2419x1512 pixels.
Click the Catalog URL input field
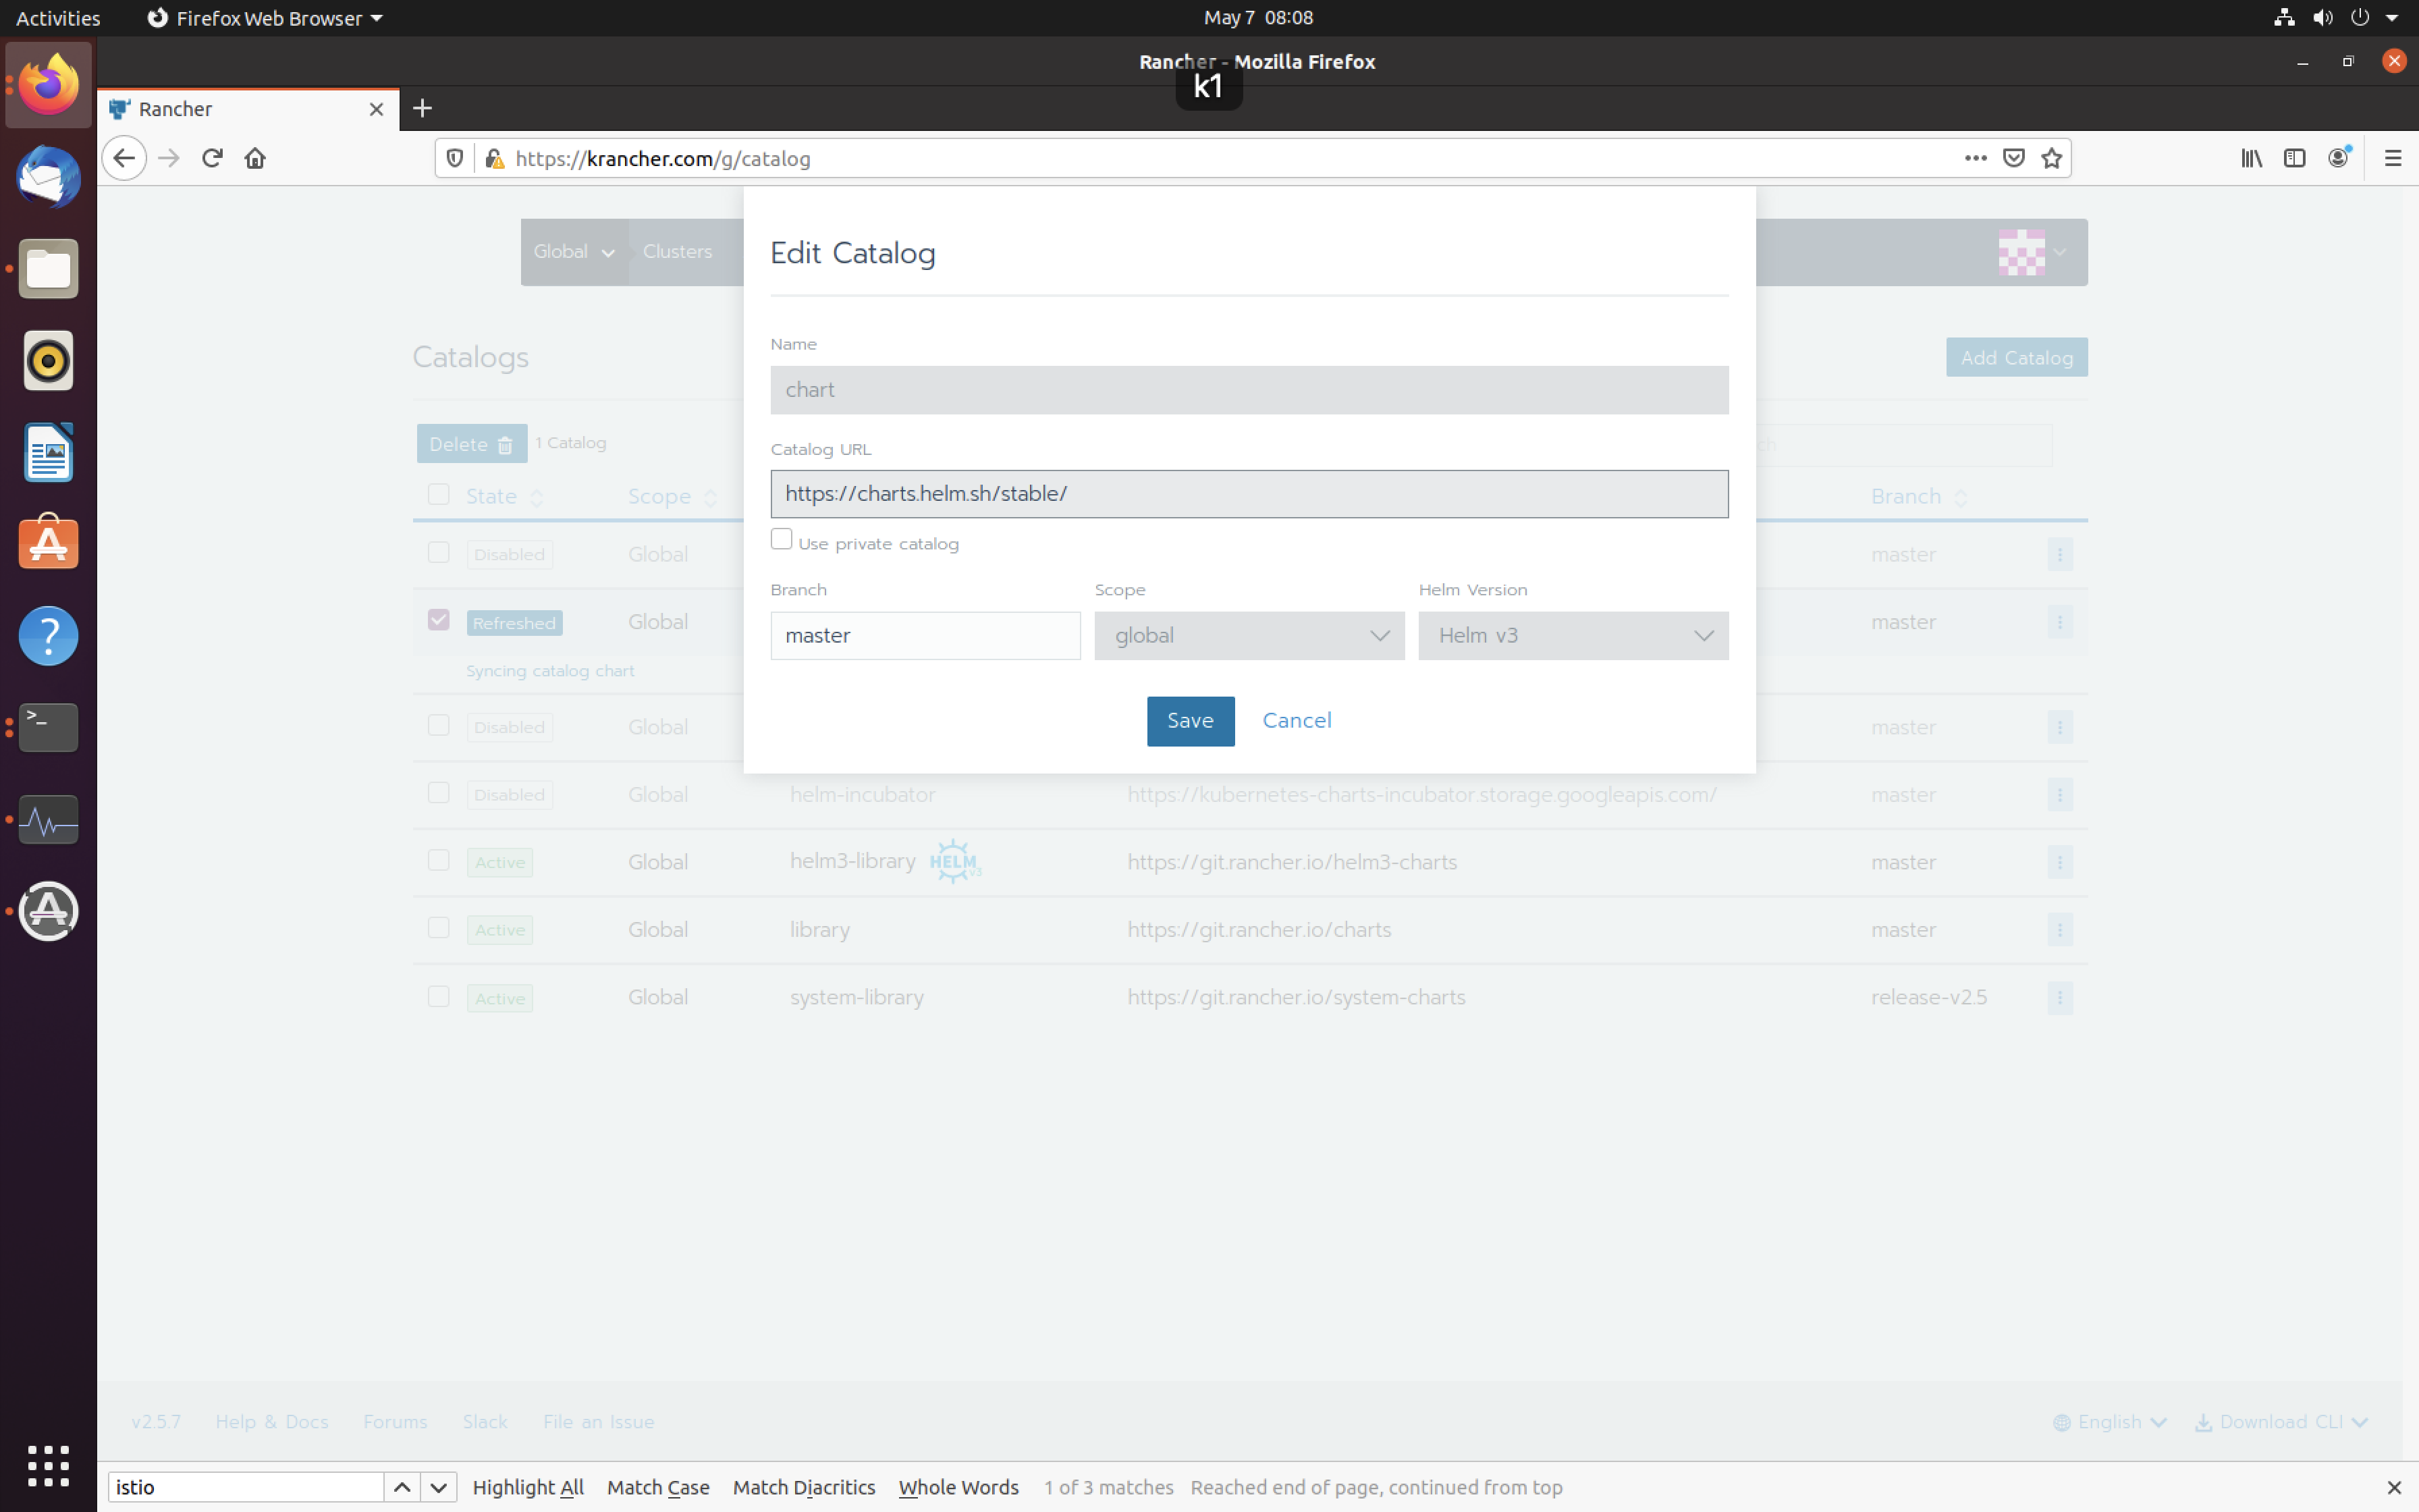1249,494
